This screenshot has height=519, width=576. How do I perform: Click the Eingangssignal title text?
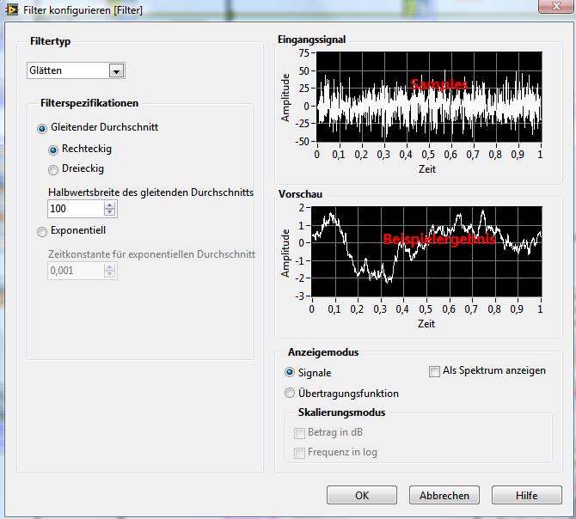click(311, 40)
